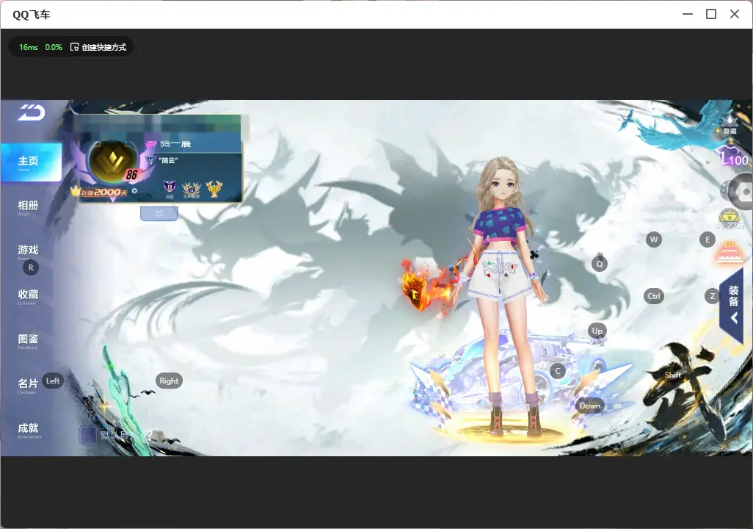
Task: Click the 0.0% percentage indicator
Action: coord(54,47)
